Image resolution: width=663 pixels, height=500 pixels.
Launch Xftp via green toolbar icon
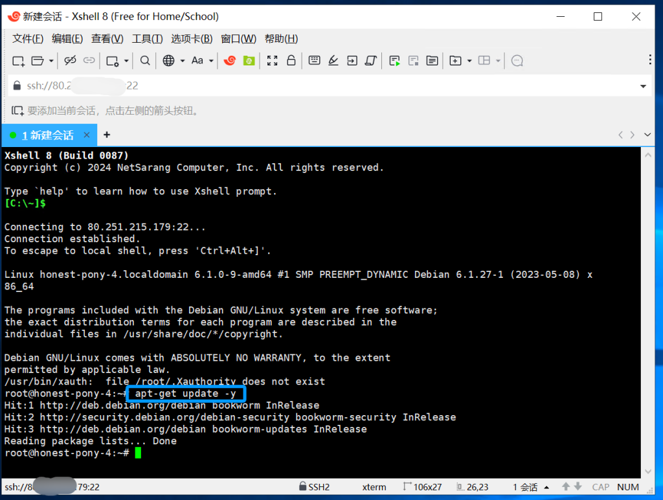[x=249, y=61]
